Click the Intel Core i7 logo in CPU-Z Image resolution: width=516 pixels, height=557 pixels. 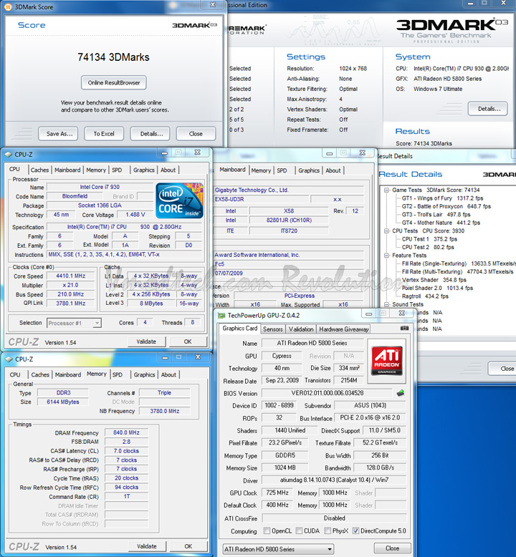click(x=180, y=200)
